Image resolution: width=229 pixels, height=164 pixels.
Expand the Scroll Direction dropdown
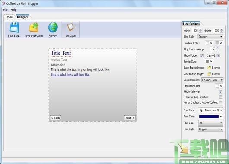tap(212, 80)
